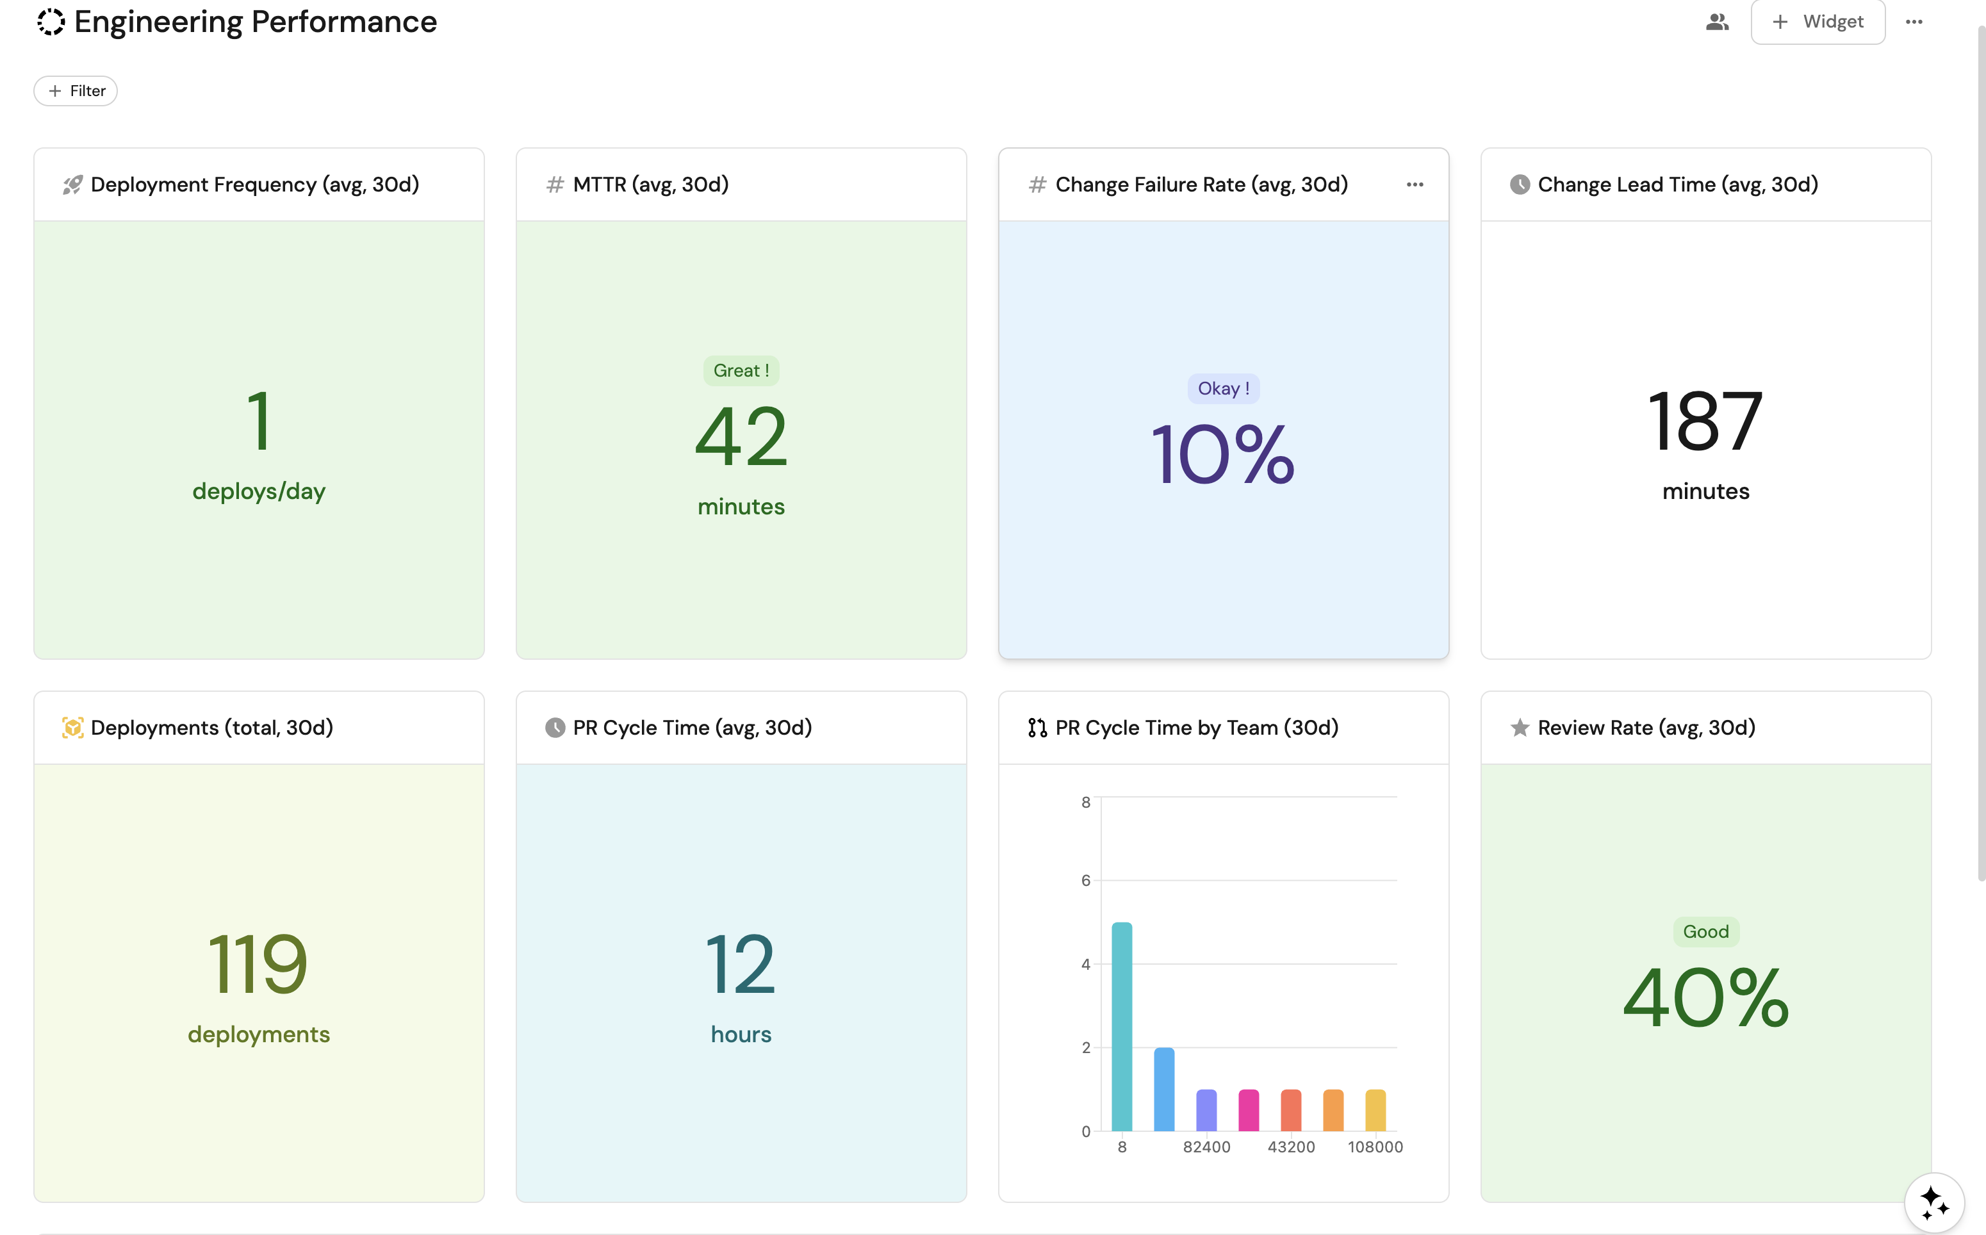Viewport: 1986px width, 1235px height.
Task: Click the cube icon on Deployments widget
Action: pos(72,728)
